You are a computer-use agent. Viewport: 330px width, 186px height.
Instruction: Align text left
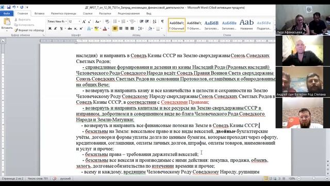(x=115, y=28)
